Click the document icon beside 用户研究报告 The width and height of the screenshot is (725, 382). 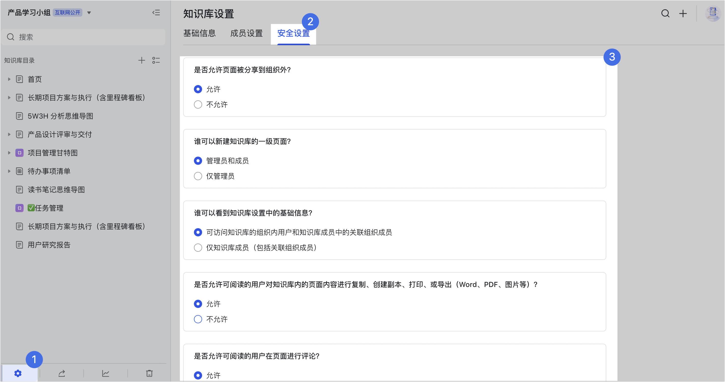click(19, 245)
